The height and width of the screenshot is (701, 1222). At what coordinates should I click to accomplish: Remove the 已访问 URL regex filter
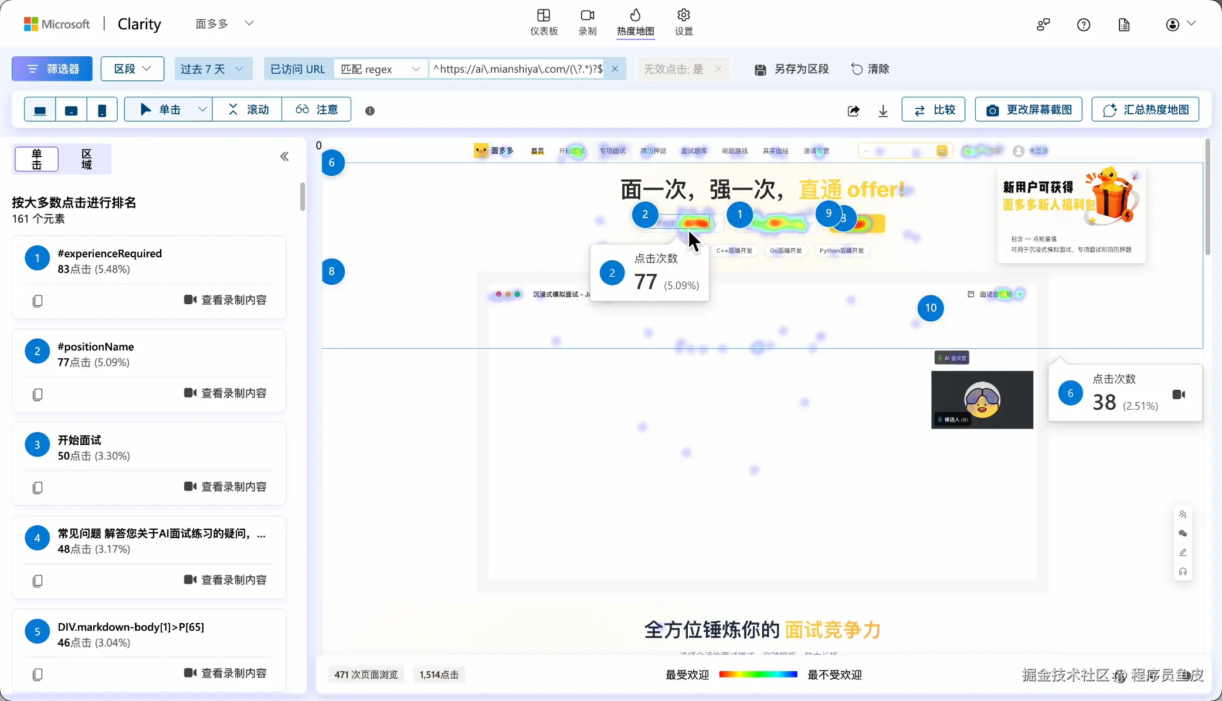[615, 69]
